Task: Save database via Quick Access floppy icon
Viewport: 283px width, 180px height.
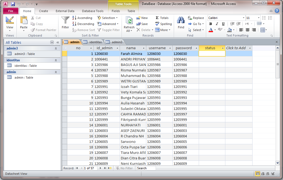Action: point(13,4)
